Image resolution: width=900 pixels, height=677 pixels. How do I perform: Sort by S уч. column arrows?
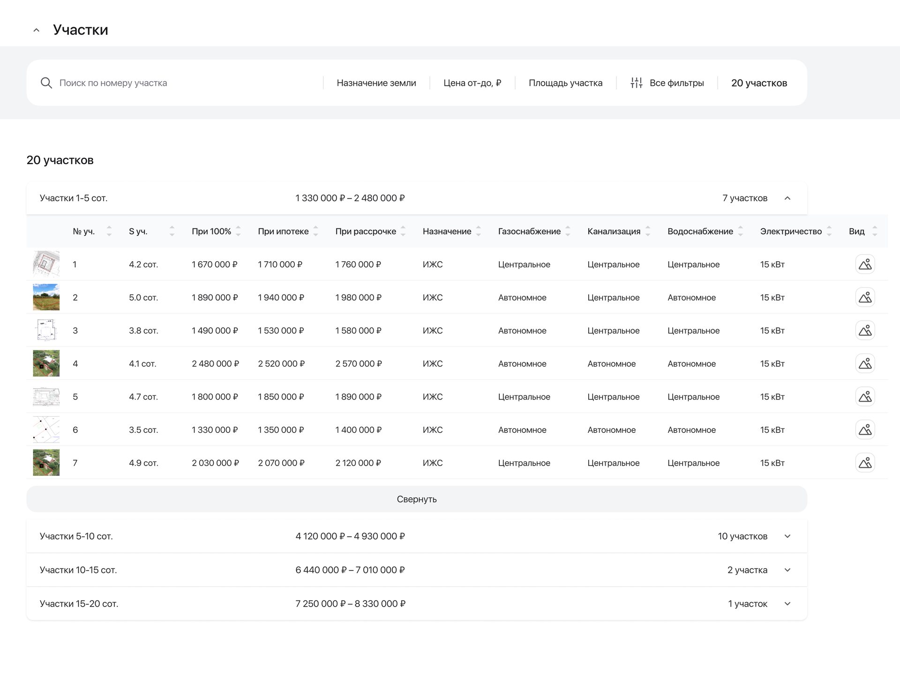pyautogui.click(x=172, y=231)
